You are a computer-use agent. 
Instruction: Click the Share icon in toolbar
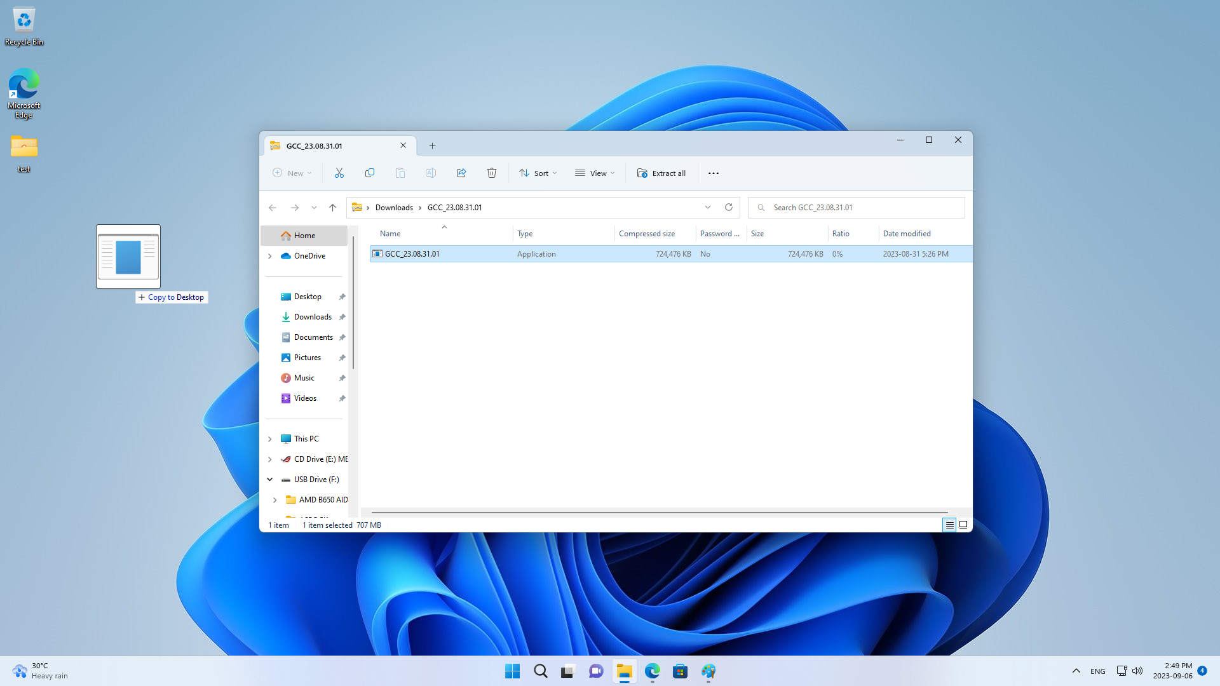click(x=461, y=173)
